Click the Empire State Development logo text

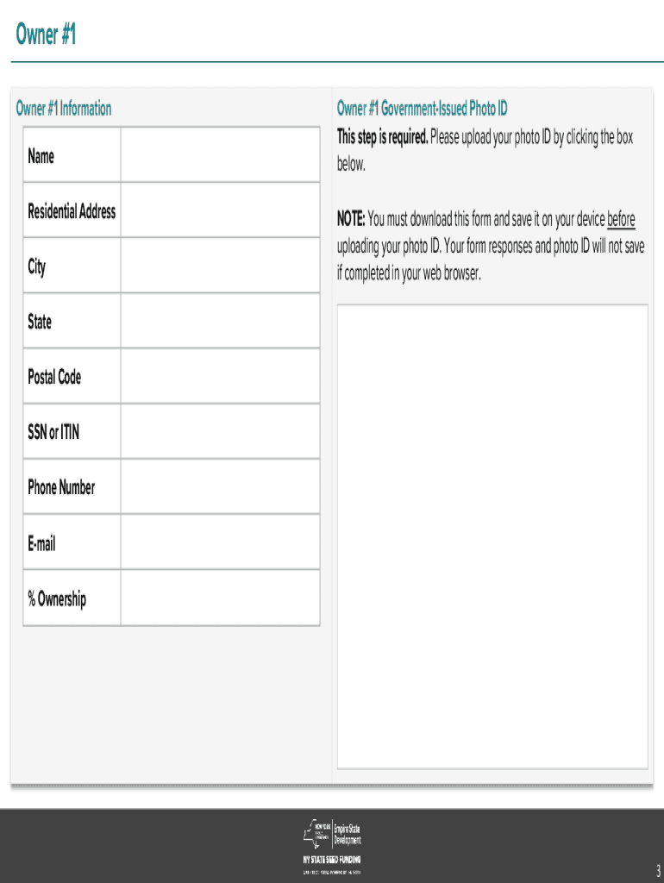348,835
